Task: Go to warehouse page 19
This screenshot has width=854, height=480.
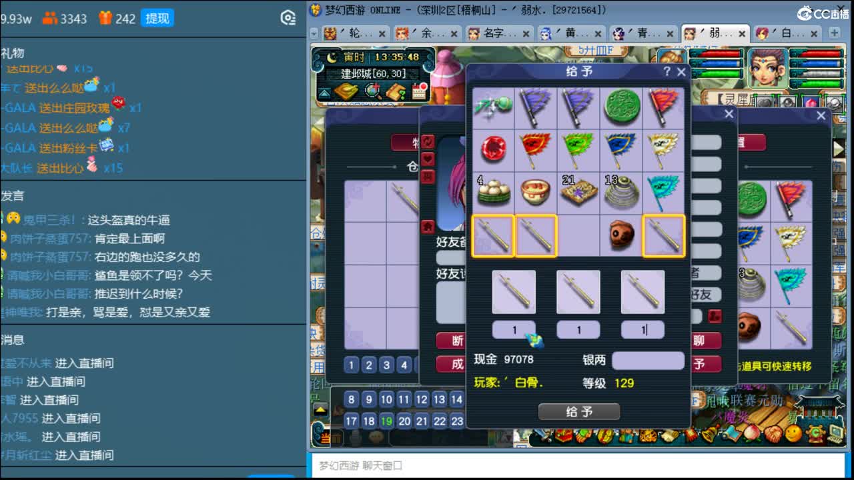Action: 386,421
